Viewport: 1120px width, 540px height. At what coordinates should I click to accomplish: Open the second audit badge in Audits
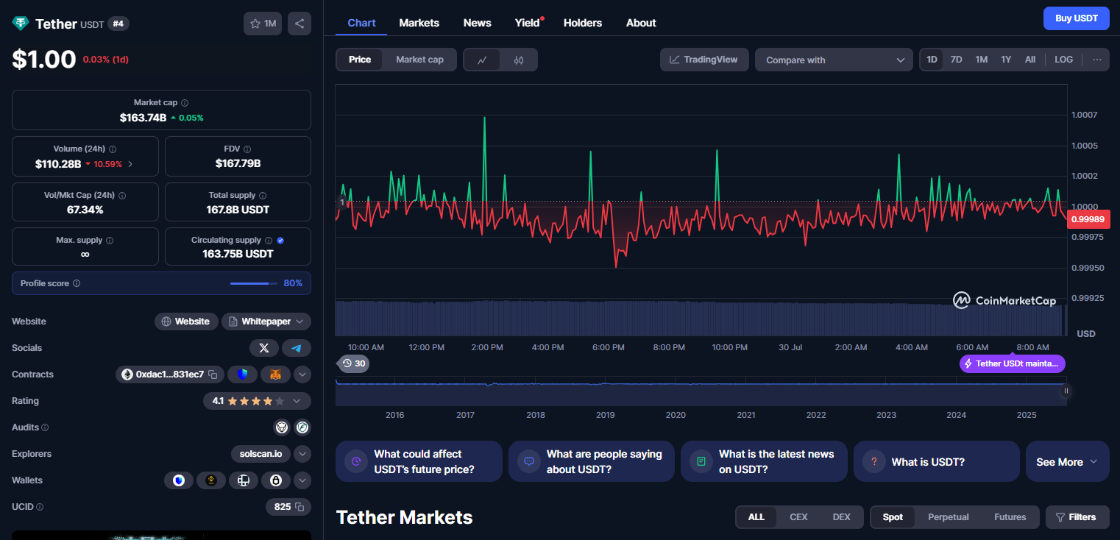click(x=302, y=427)
